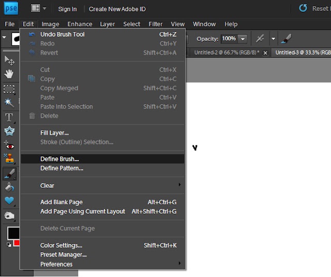Click the Sign In link
This screenshot has height=277, width=331.
click(x=67, y=9)
